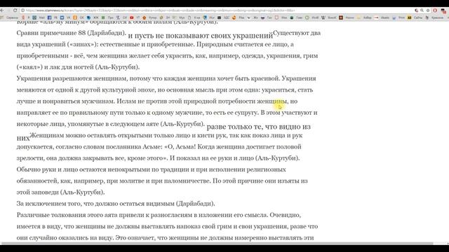Open the yellow AB bookmark icon

click(x=410, y=17)
